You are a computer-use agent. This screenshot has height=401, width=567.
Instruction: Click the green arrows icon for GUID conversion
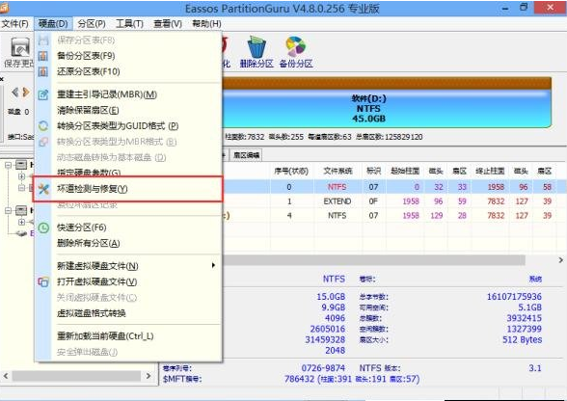coord(43,126)
